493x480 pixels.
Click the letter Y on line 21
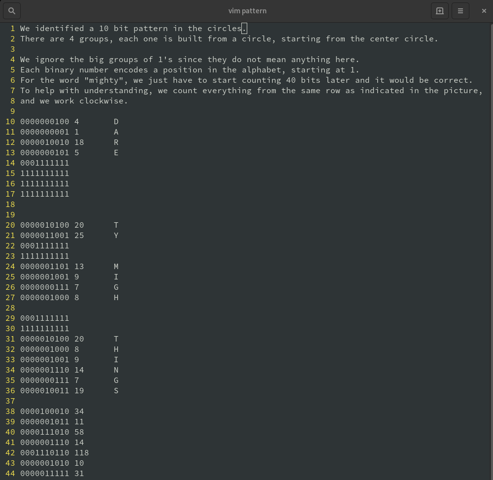click(116, 236)
